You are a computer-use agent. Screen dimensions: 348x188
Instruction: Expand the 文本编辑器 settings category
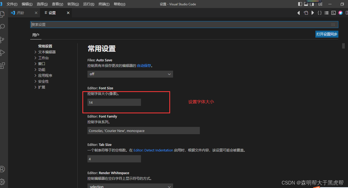coord(45,52)
